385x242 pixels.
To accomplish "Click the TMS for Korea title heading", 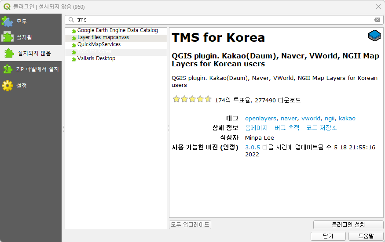I will pyautogui.click(x=218, y=37).
